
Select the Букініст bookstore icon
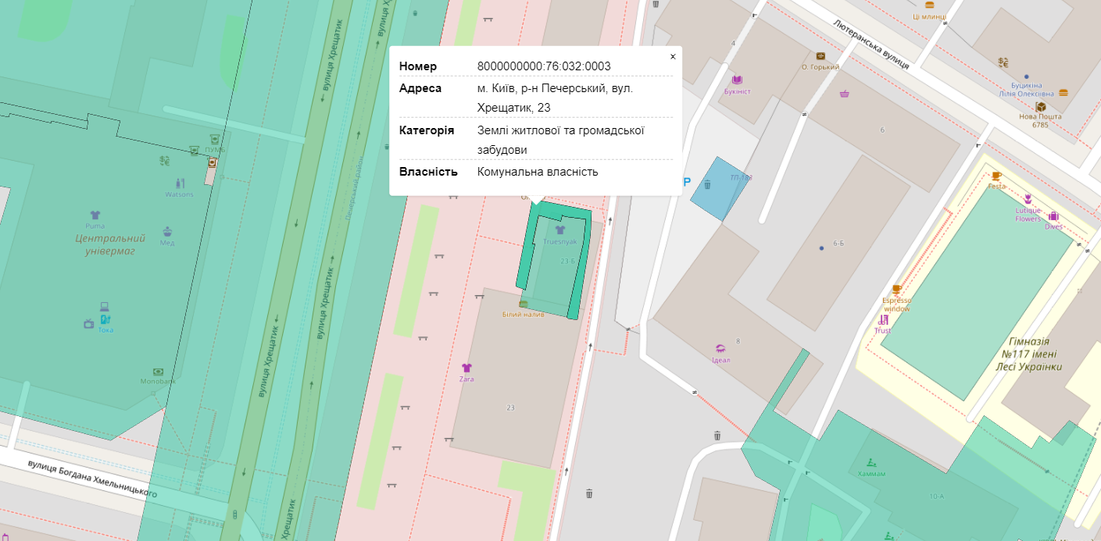tap(737, 80)
